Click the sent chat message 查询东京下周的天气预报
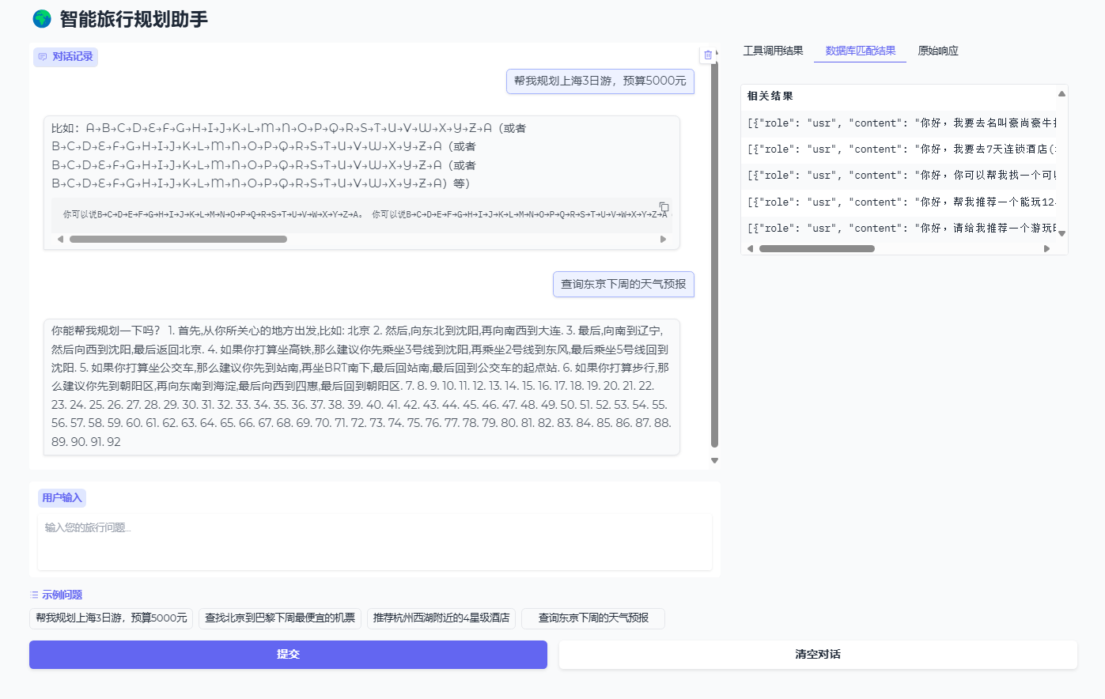 (623, 285)
